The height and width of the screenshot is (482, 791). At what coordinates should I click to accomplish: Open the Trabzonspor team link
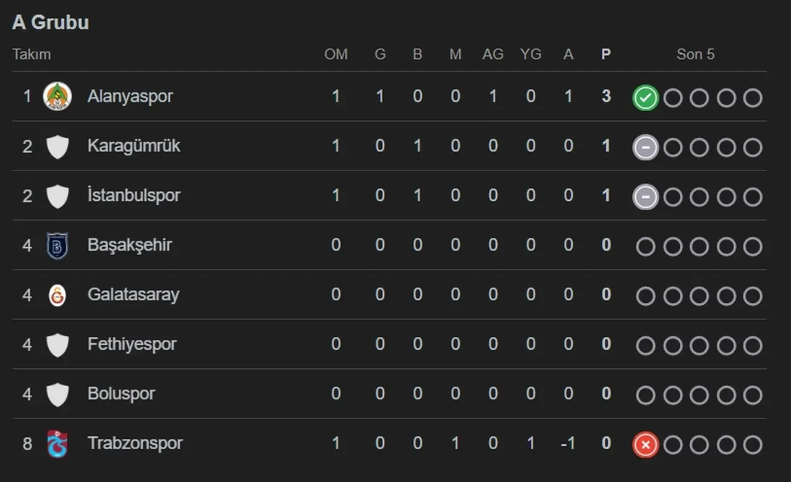click(x=135, y=444)
